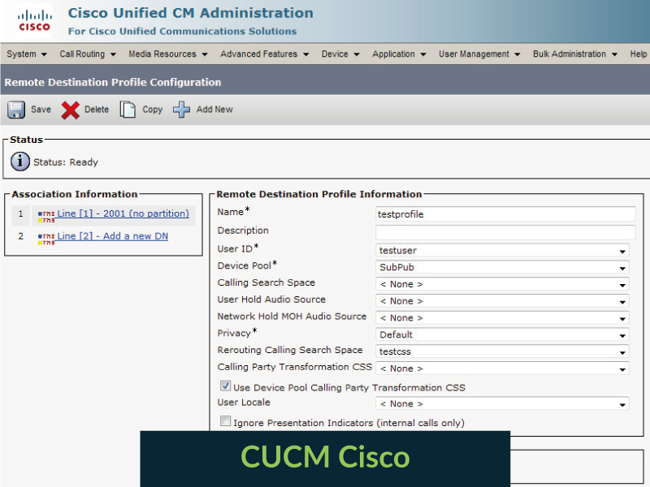Open the Application menu
Screen dimensions: 650x487
click(398, 54)
